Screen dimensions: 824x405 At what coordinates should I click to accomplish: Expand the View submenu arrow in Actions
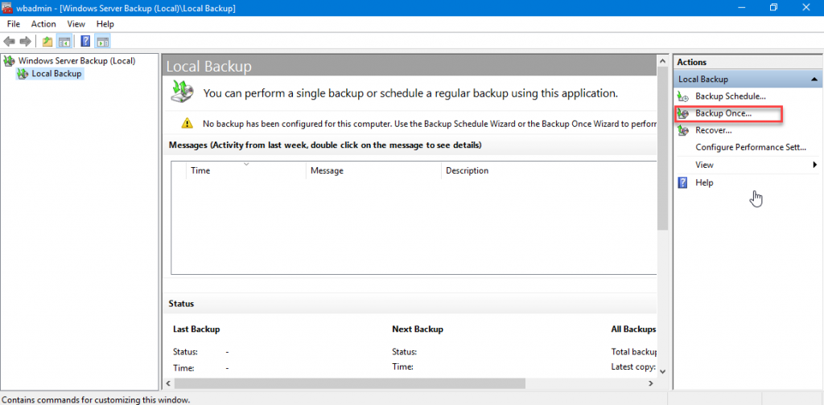coord(815,165)
